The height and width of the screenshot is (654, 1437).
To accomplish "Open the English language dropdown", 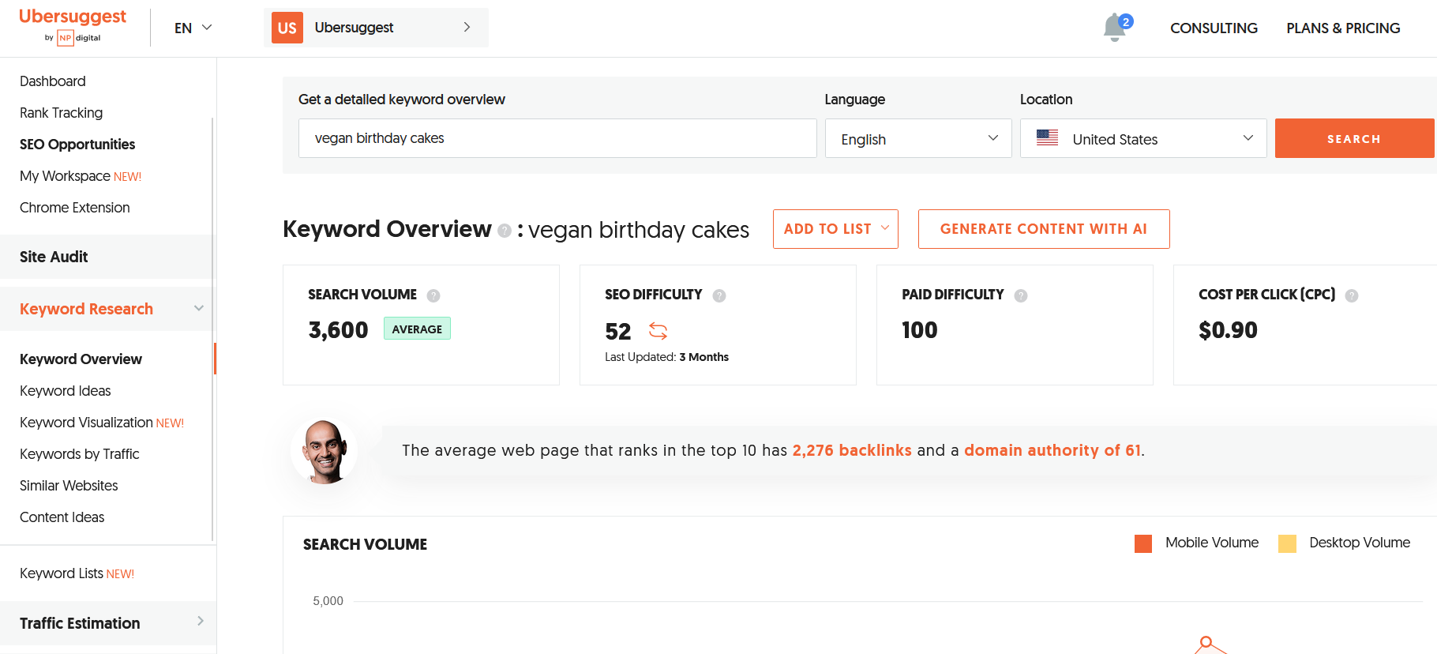I will pos(918,138).
